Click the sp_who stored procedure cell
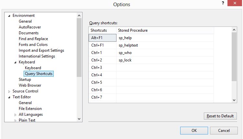Viewport: 243px width, 139px height. click(165, 53)
